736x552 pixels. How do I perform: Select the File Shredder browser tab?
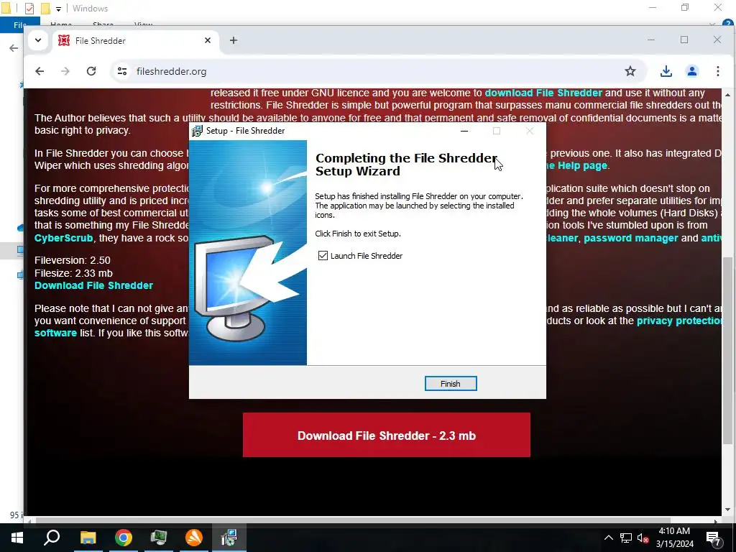pos(135,41)
